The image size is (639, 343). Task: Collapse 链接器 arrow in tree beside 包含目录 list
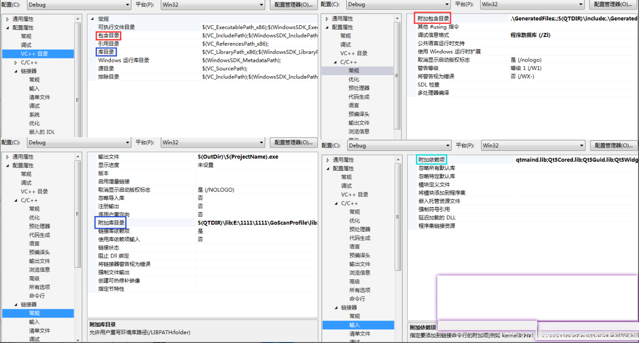coord(16,71)
